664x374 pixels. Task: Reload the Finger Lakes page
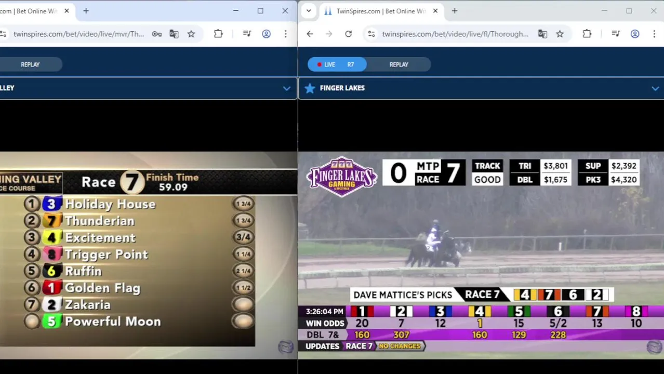tap(348, 34)
